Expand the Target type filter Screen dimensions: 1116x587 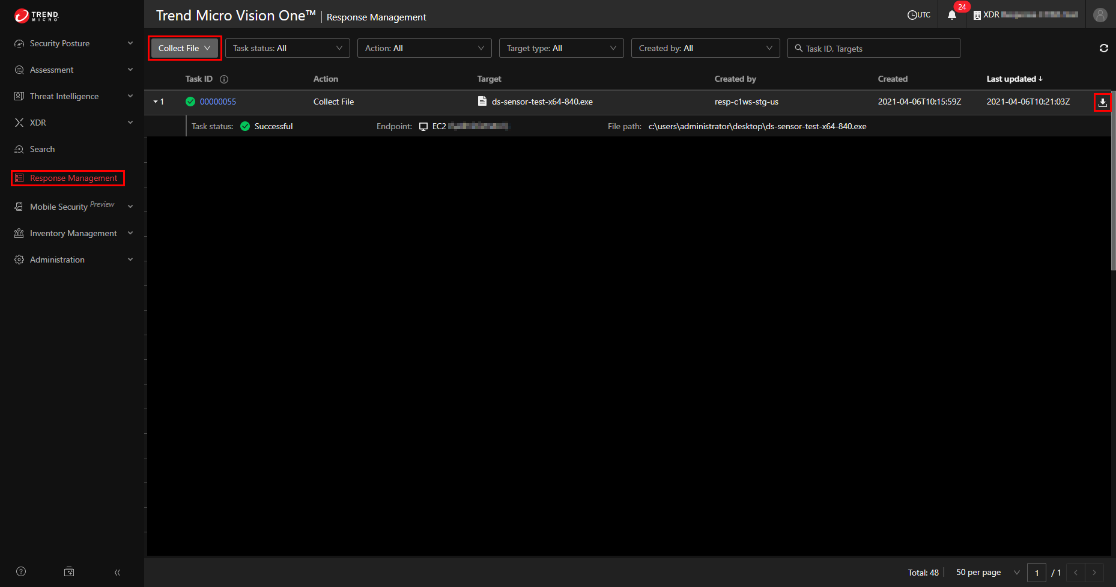[561, 48]
